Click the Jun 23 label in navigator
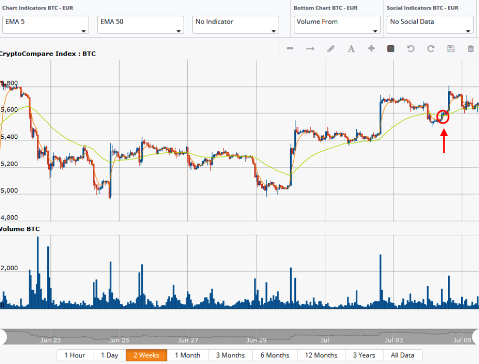Screen dimensions: 479x364 (50, 340)
